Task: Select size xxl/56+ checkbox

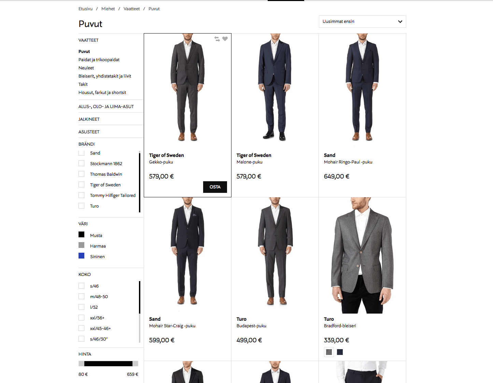Action: click(81, 318)
